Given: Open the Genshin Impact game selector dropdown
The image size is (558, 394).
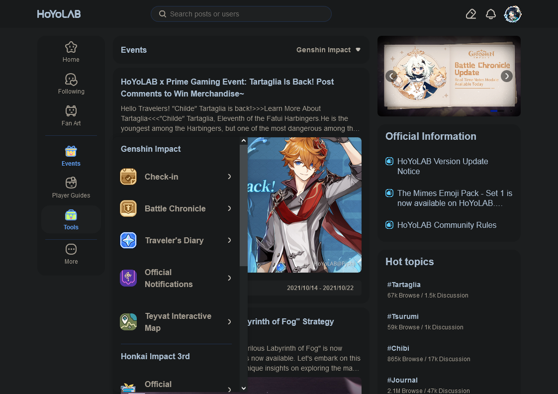Looking at the screenshot, I should click(328, 50).
